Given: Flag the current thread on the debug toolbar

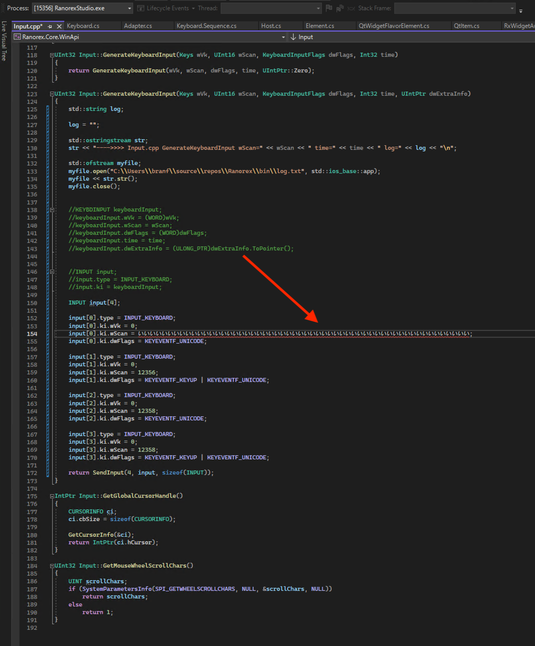Looking at the screenshot, I should pyautogui.click(x=329, y=8).
